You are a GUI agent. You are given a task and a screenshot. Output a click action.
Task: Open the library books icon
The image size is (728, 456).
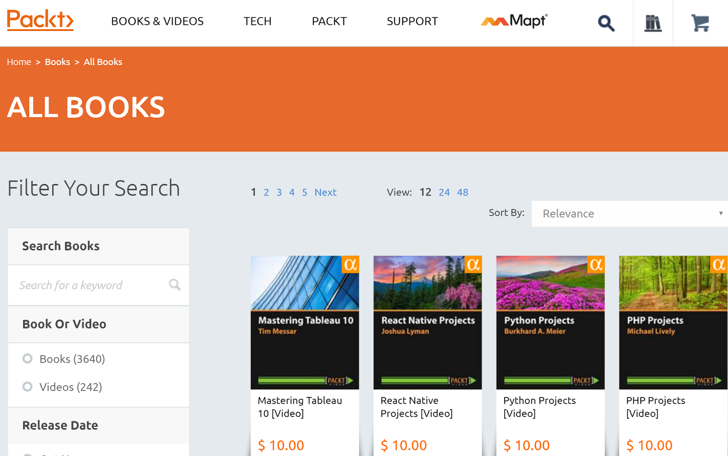653,23
